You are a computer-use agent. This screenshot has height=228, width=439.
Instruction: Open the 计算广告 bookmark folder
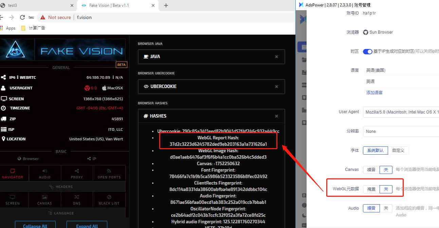[x=33, y=28]
